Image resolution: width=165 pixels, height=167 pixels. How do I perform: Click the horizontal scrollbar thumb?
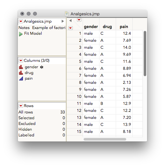click(105, 139)
